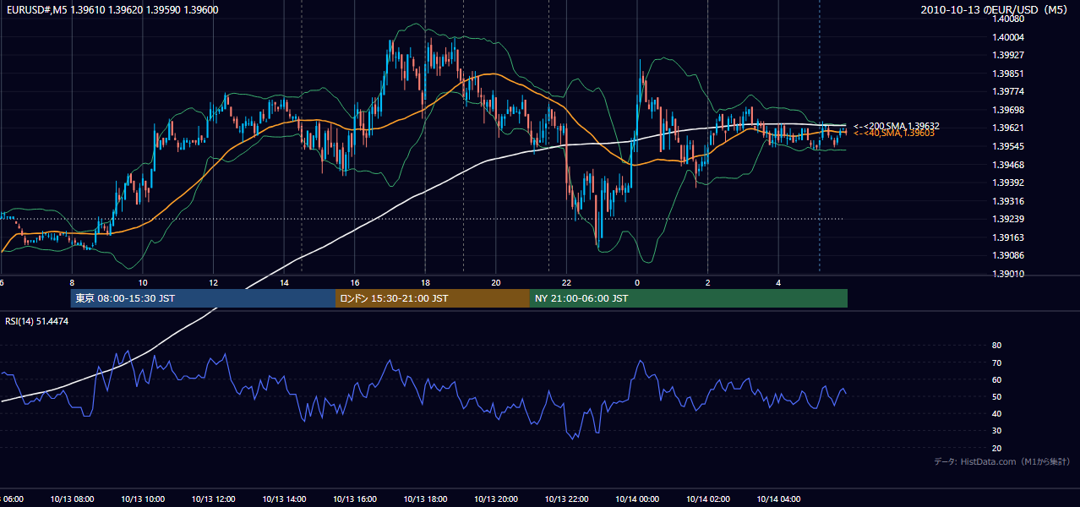Image resolution: width=1080 pixels, height=507 pixels.
Task: Click RSI scale label 80
Action: click(x=996, y=346)
